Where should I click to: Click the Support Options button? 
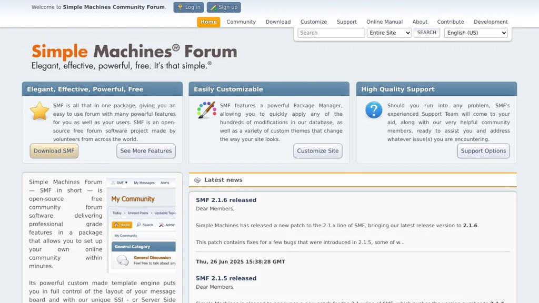coord(483,151)
